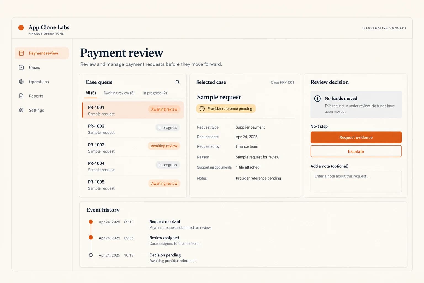Click Provider reference pending in Notes row
424x283 pixels.
pyautogui.click(x=258, y=178)
